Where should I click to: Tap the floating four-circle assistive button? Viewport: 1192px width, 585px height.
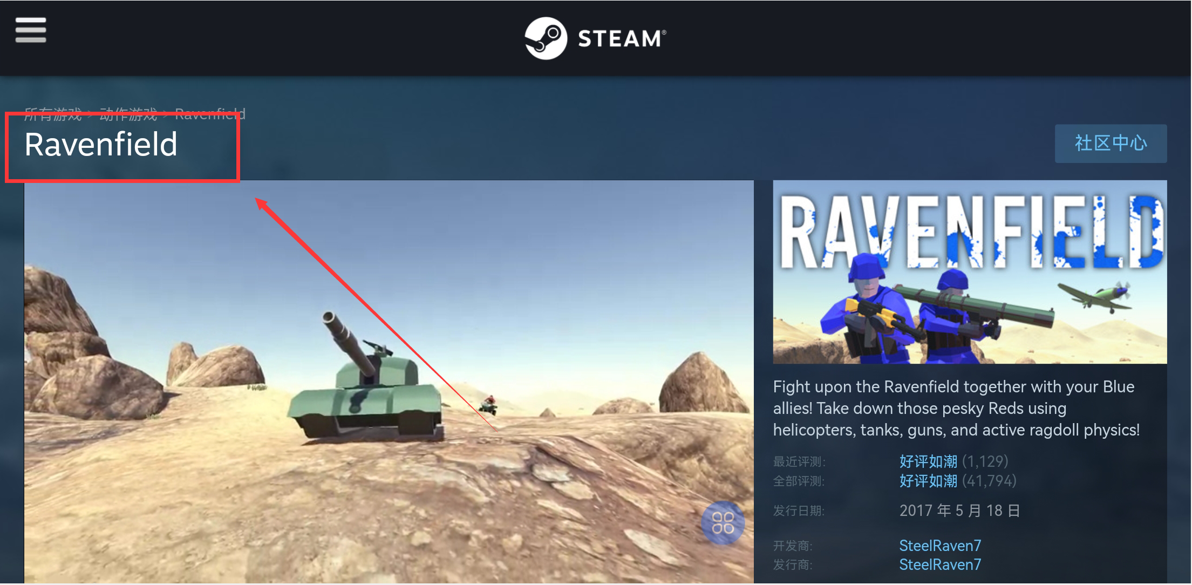tap(723, 523)
